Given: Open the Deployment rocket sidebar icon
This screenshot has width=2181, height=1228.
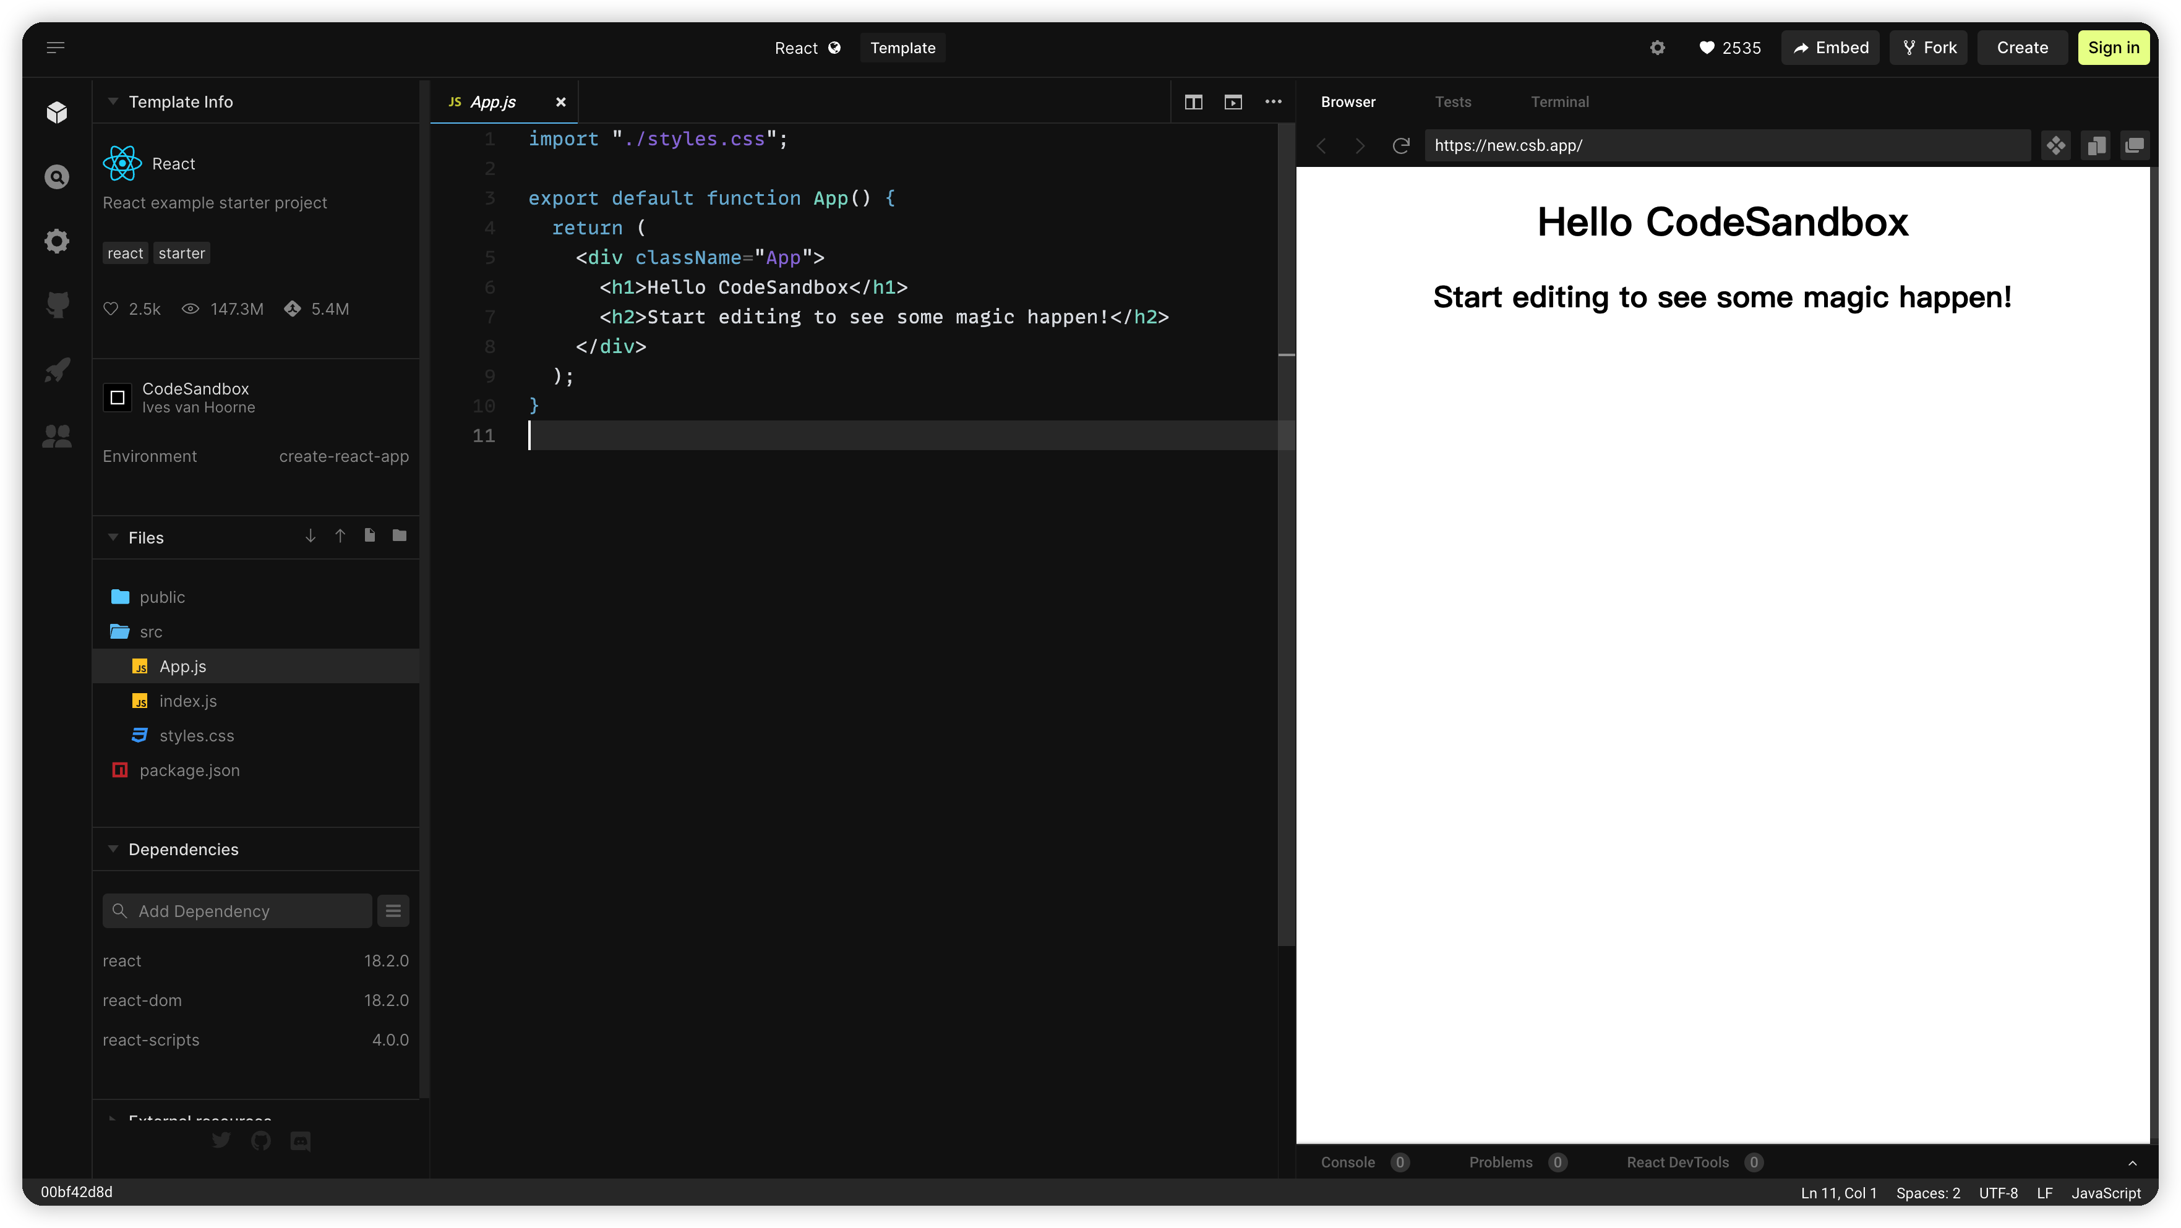Looking at the screenshot, I should point(57,369).
